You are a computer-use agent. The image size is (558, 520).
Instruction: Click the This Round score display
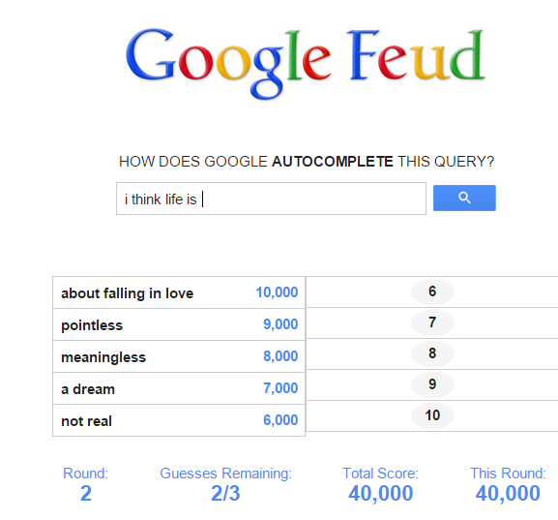(508, 484)
